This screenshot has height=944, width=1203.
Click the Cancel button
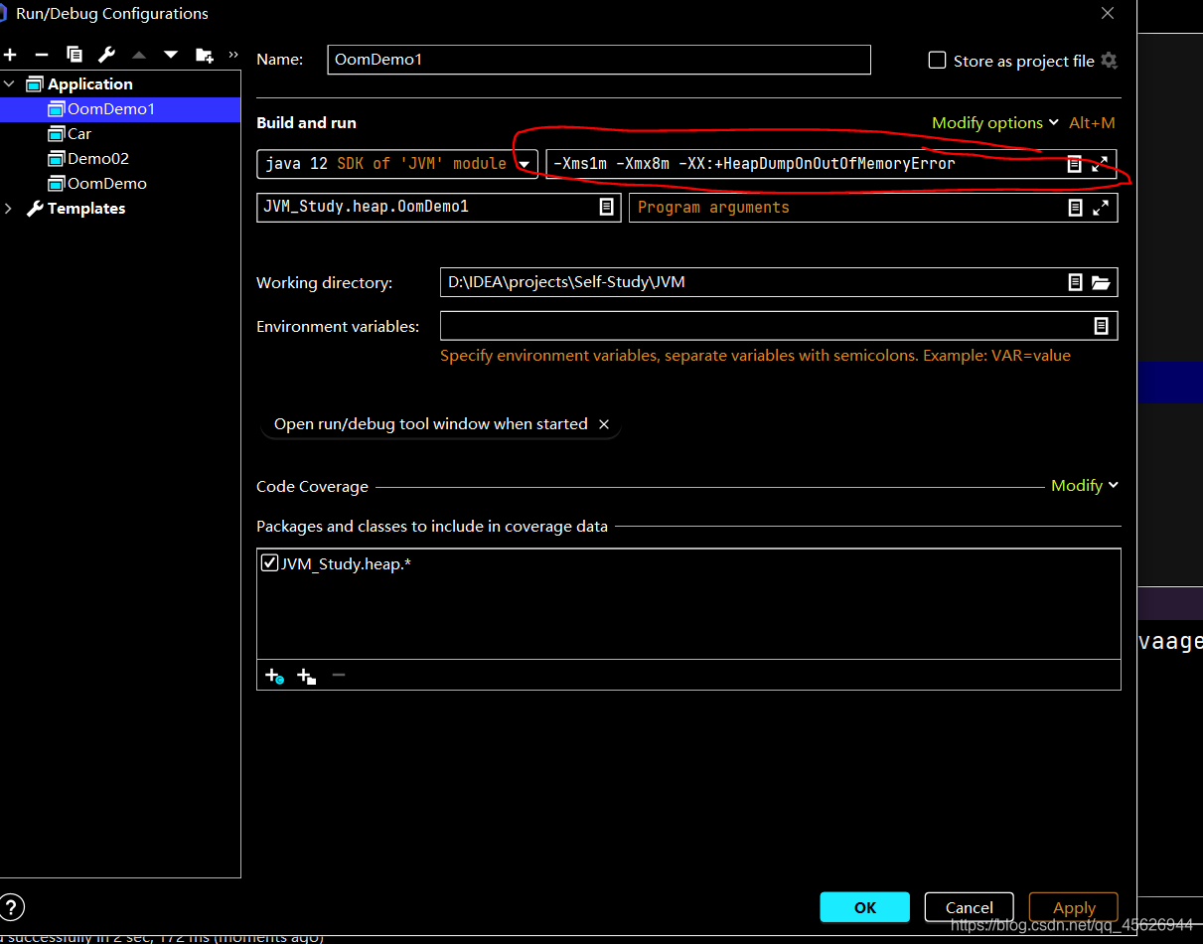[970, 907]
